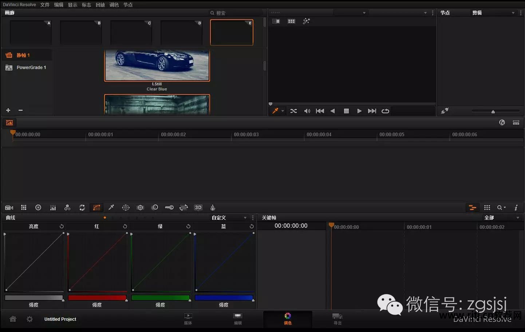Viewport: 525px width, 332px height.
Task: Play the clip forward
Action: point(359,111)
